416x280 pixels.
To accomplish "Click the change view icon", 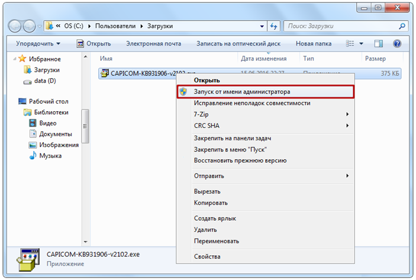I will coord(350,43).
